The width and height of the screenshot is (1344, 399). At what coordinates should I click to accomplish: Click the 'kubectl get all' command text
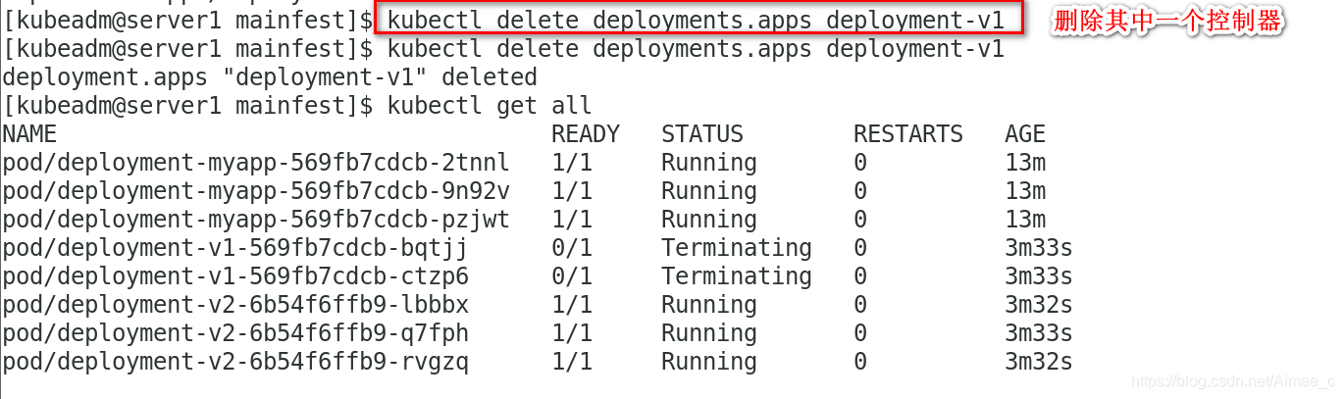tap(491, 106)
